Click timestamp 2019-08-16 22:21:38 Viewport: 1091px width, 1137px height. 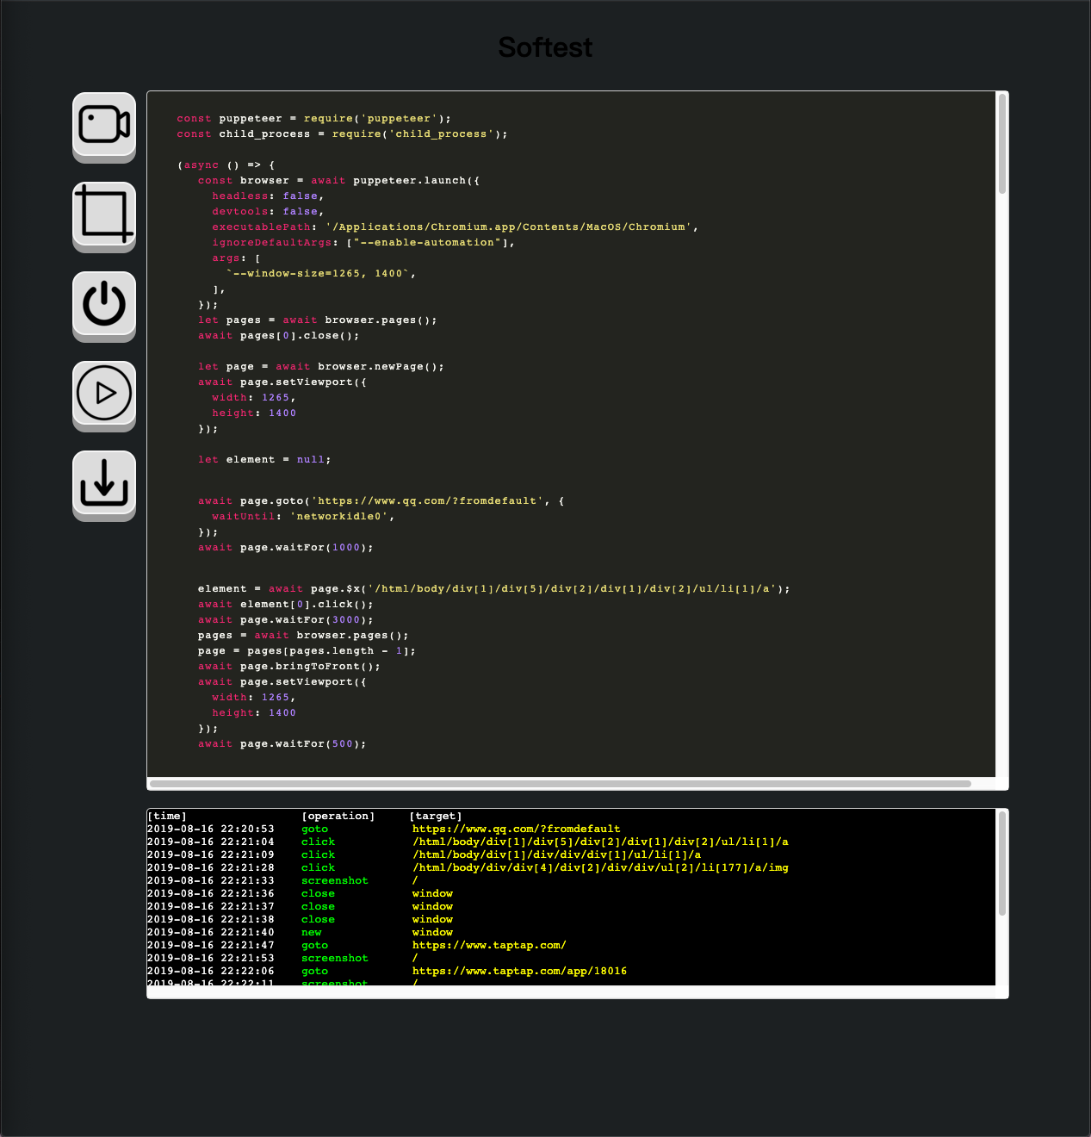(211, 919)
